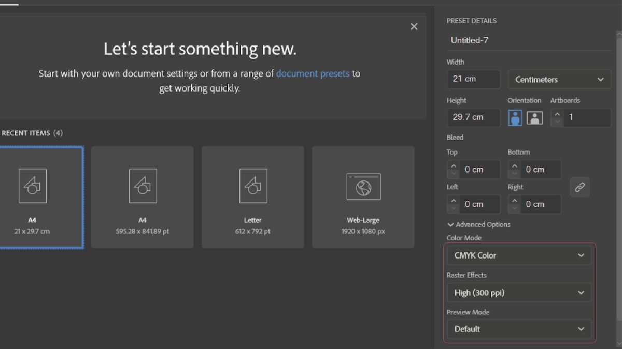The width and height of the screenshot is (622, 349).
Task: Decrease the Left bleed value
Action: point(454,208)
